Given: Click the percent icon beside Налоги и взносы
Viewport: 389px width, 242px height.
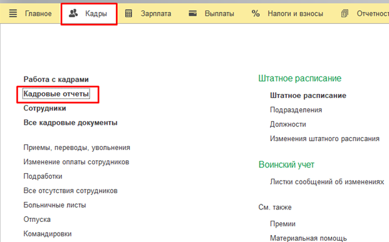Looking at the screenshot, I should coord(256,13).
